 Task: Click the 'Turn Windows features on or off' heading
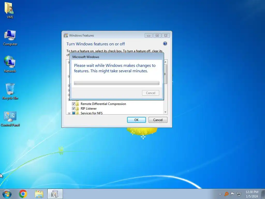pos(96,44)
